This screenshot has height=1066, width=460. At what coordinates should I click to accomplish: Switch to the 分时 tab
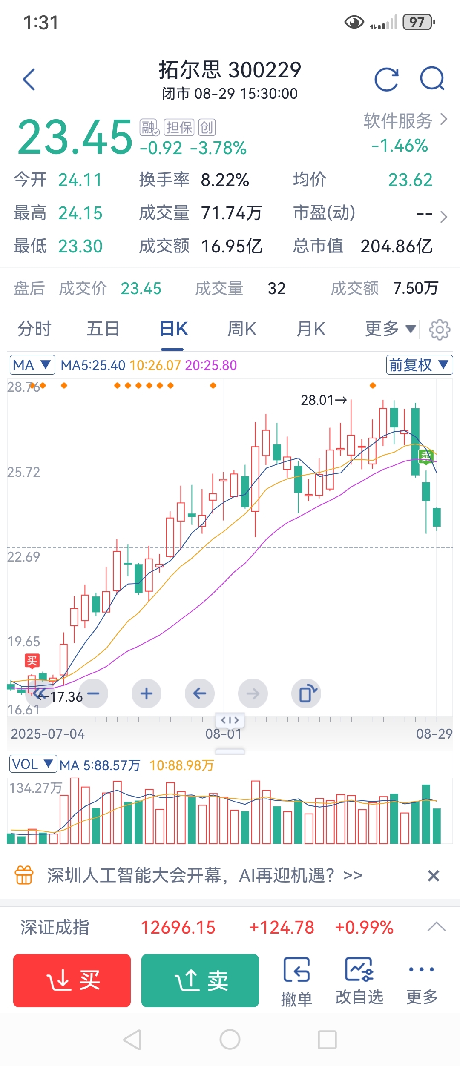pyautogui.click(x=34, y=329)
